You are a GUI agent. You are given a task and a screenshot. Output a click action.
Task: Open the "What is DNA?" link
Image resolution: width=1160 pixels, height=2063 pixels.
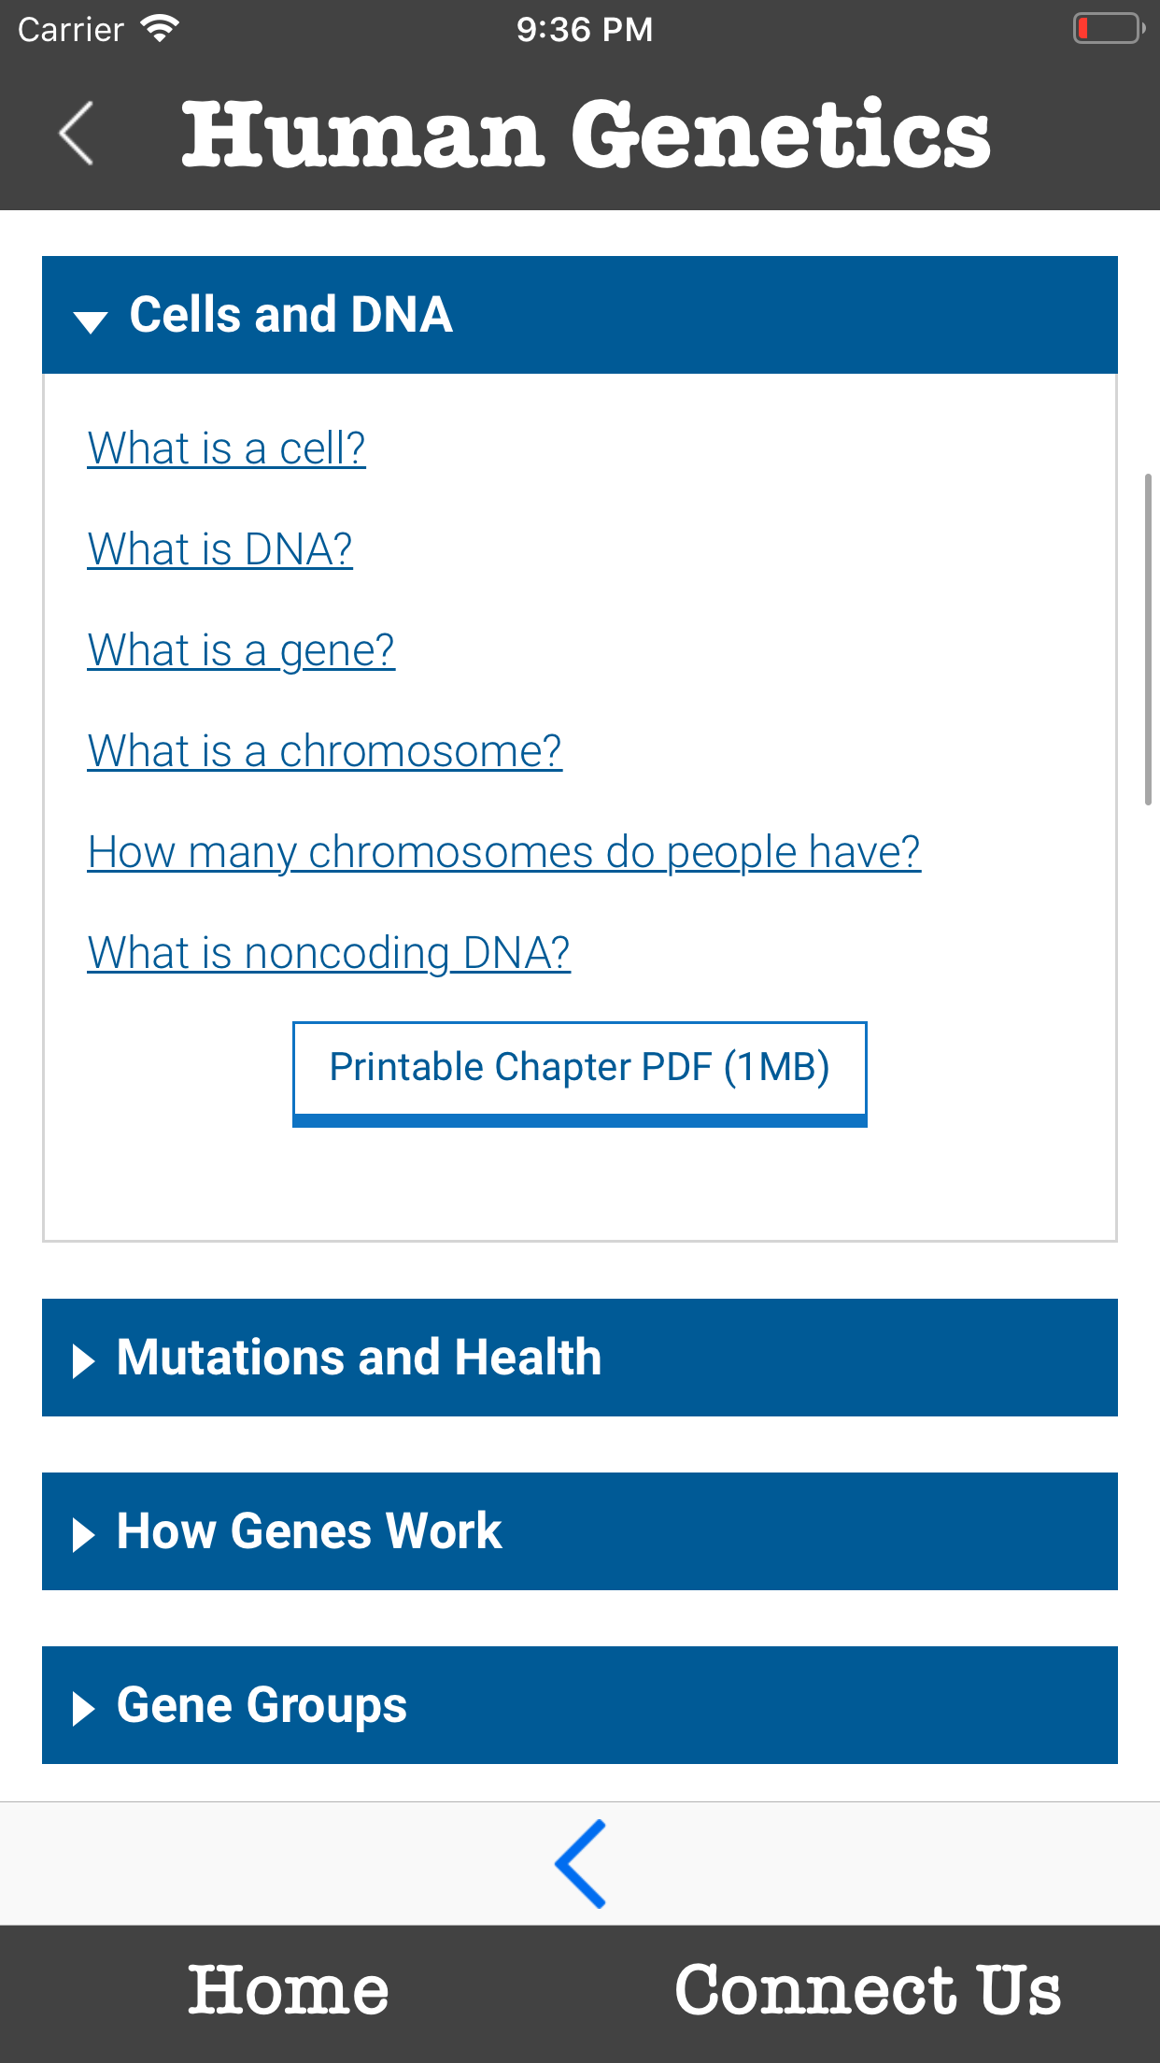[x=219, y=549]
